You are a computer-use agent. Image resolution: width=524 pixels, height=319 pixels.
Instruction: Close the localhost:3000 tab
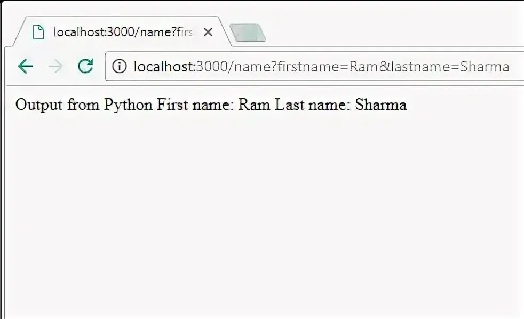tap(208, 32)
